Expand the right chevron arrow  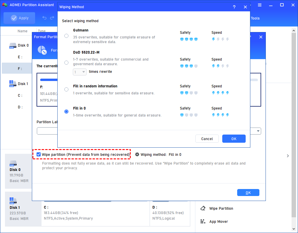pyautogui.click(x=288, y=156)
